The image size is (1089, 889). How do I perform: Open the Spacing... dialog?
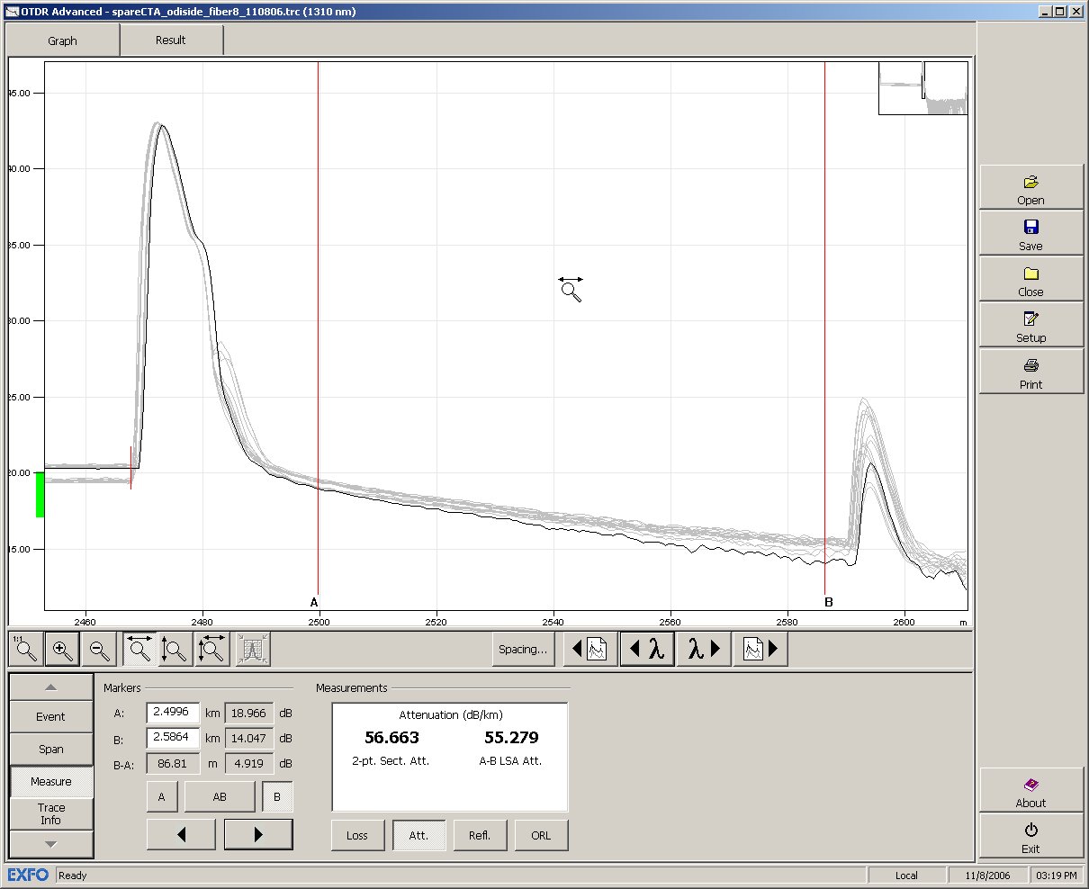click(523, 649)
